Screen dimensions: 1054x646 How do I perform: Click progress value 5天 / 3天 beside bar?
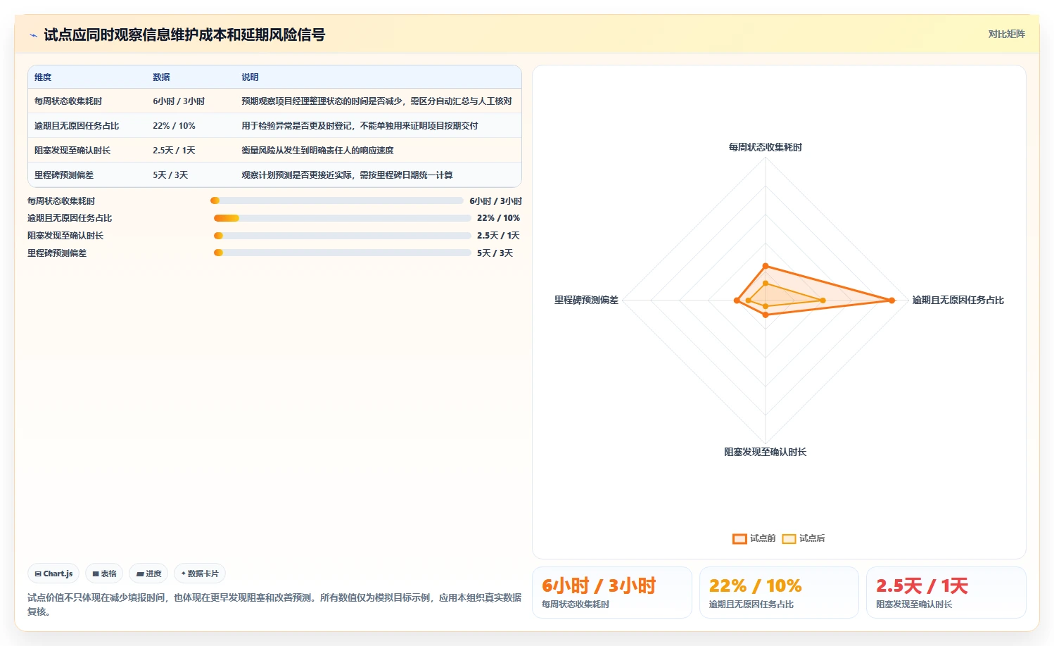point(495,253)
